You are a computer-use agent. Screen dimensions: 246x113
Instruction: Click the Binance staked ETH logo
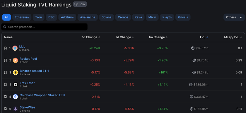15,72
